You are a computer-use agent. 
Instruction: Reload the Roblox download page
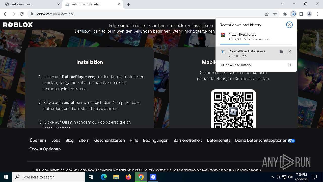(x=22, y=14)
